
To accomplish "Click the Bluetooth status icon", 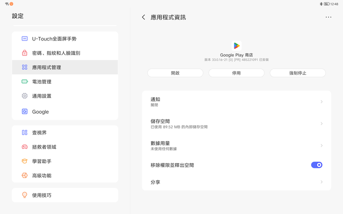I will coord(321,4).
